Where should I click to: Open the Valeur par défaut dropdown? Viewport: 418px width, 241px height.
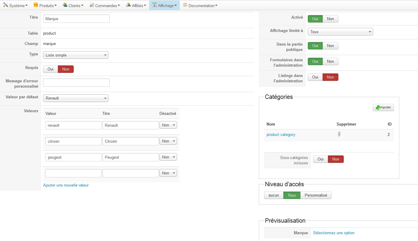coord(76,98)
